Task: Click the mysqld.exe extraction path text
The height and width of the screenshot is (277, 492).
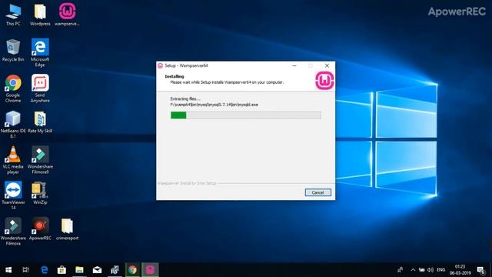Action: coord(214,105)
